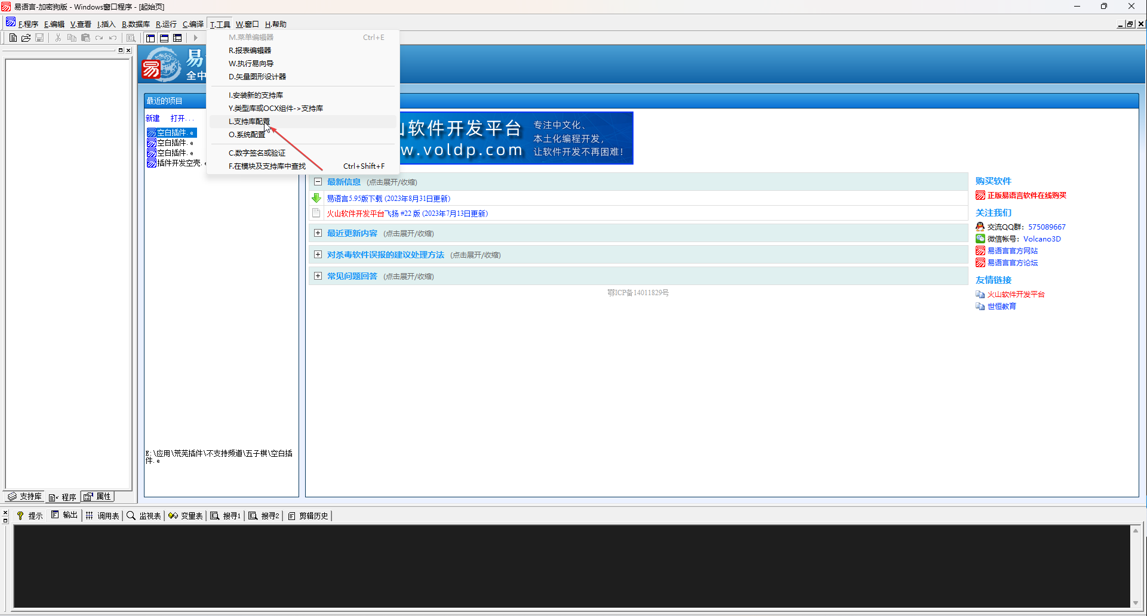Click the E-language app icon in menu bar

[11, 23]
